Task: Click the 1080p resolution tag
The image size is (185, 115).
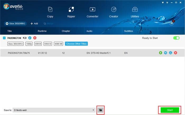Action: 29,44
